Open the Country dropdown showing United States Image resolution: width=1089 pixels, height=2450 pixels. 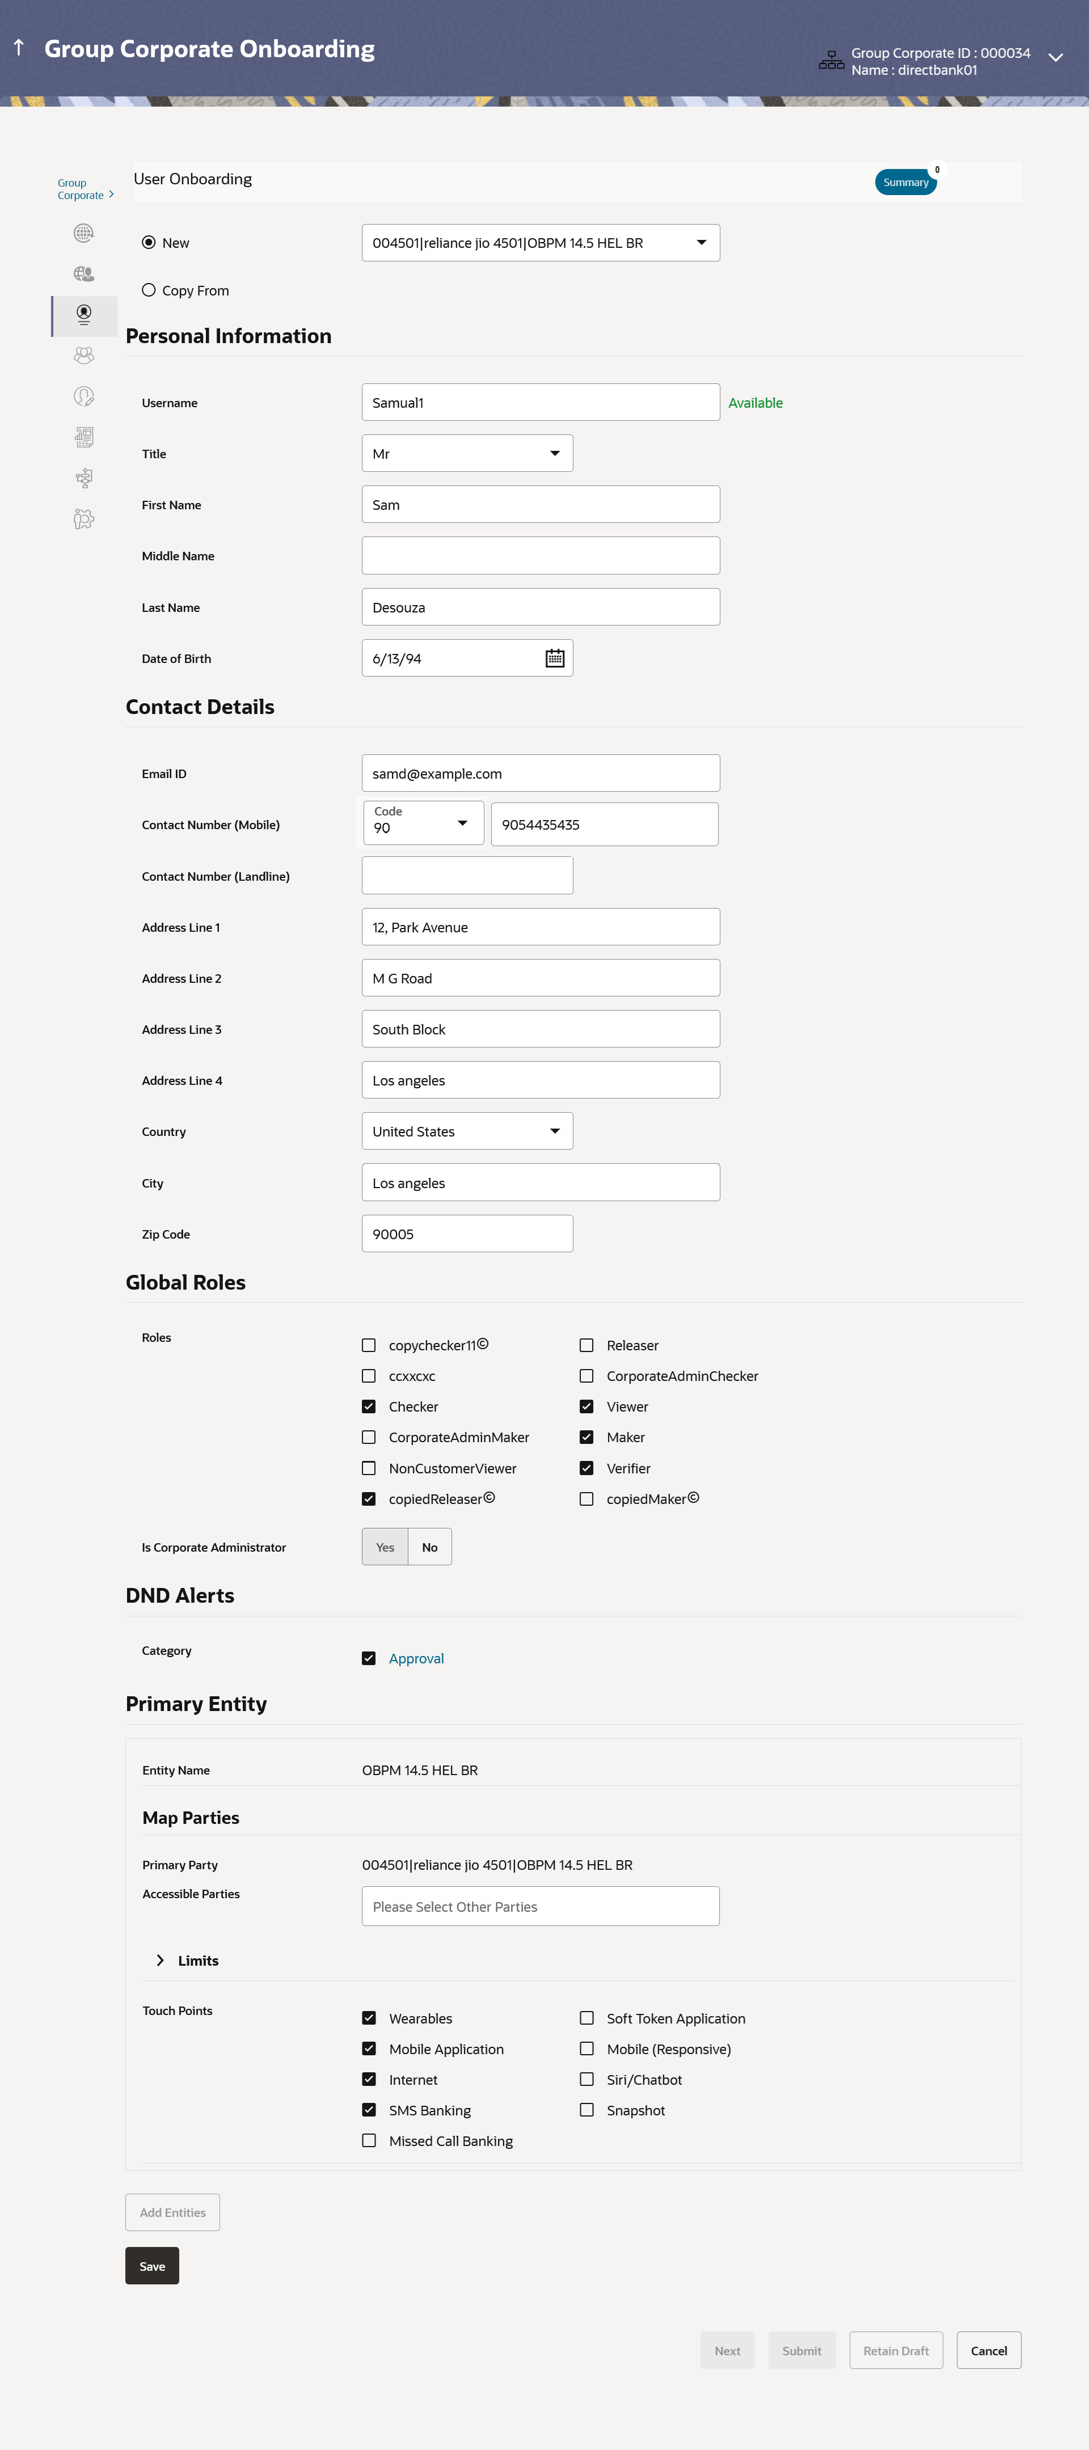coord(467,1131)
